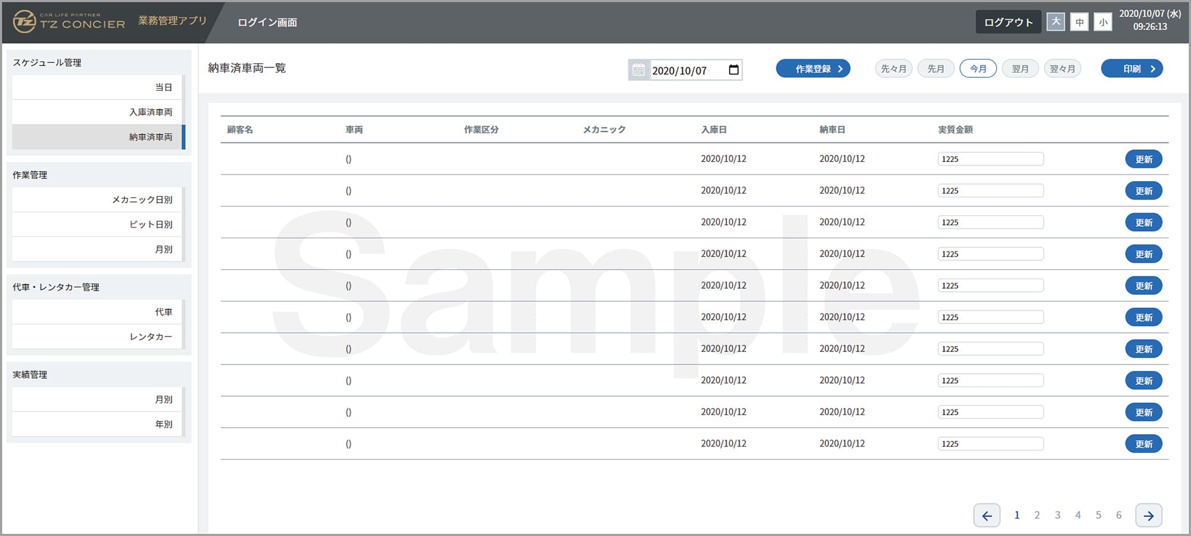Click the 作業登録 button

(x=813, y=68)
